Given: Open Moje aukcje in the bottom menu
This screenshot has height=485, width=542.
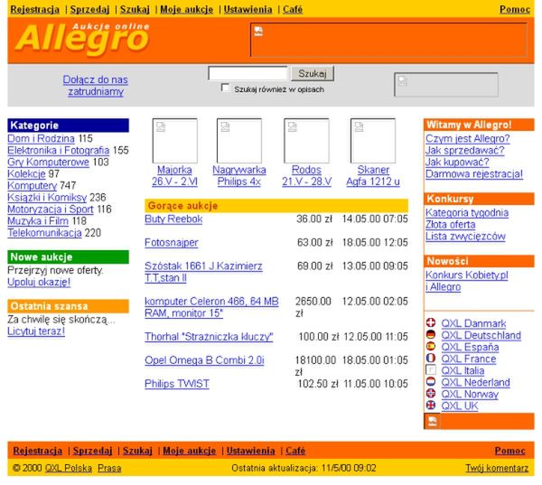Looking at the screenshot, I should tap(190, 451).
